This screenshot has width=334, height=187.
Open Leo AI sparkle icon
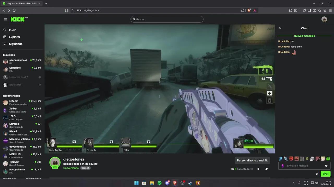click(320, 10)
